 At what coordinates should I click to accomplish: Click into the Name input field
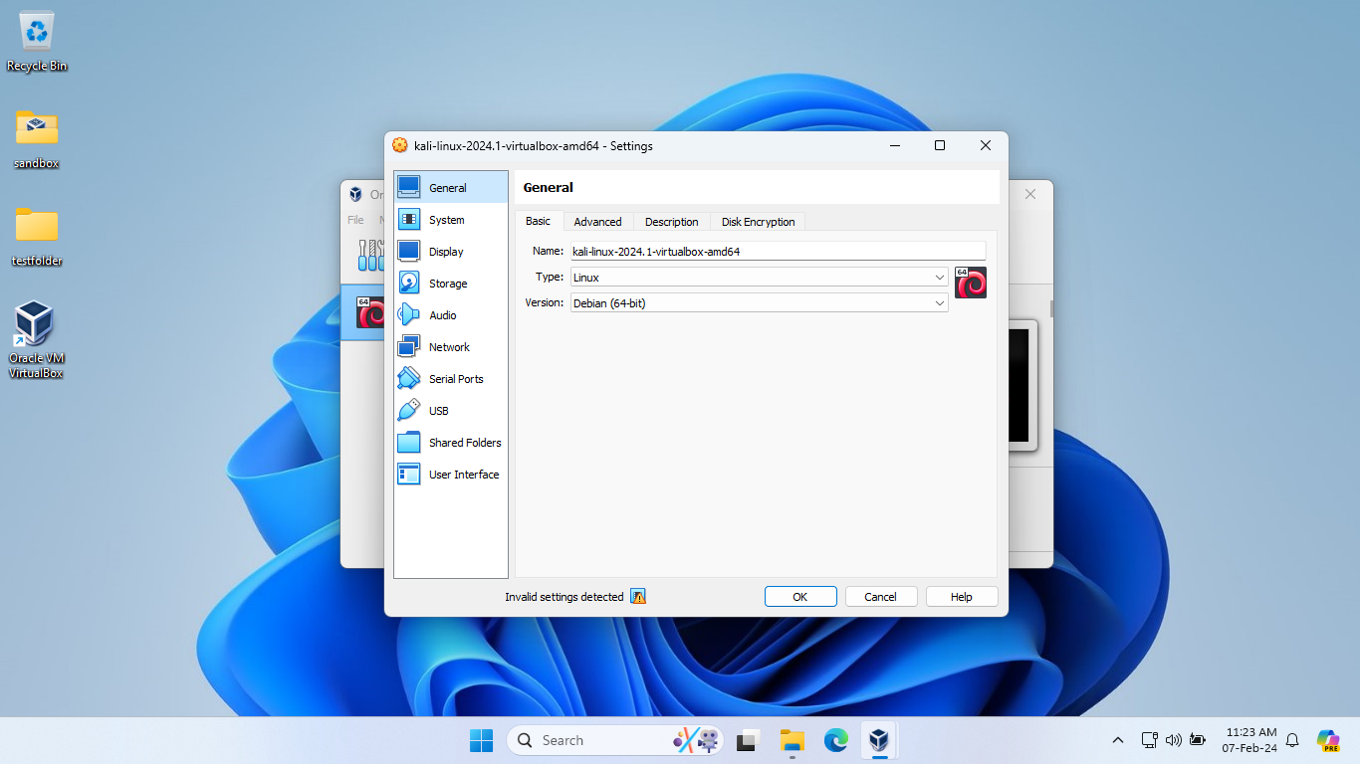tap(778, 252)
